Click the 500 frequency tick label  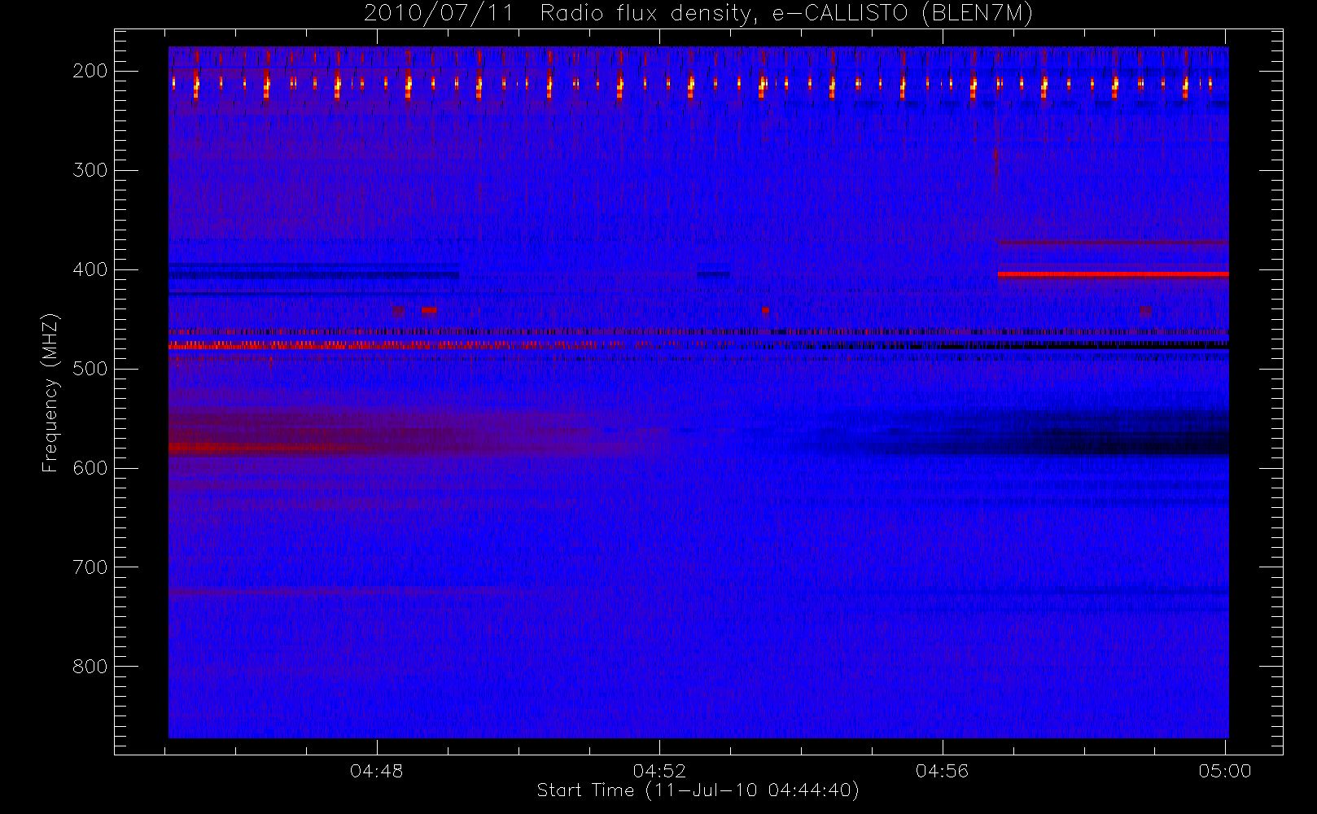[x=90, y=369]
